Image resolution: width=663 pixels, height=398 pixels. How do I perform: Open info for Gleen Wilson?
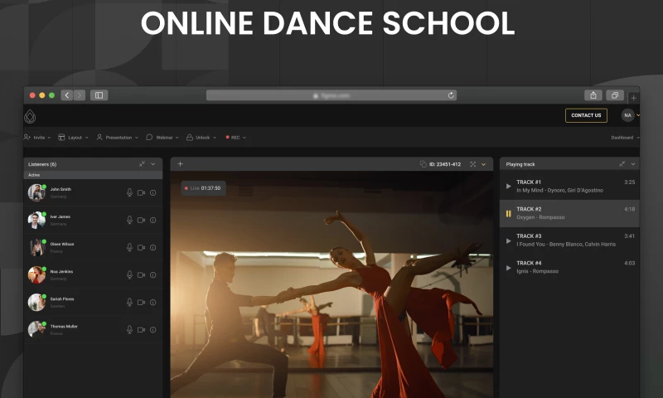[x=153, y=248]
